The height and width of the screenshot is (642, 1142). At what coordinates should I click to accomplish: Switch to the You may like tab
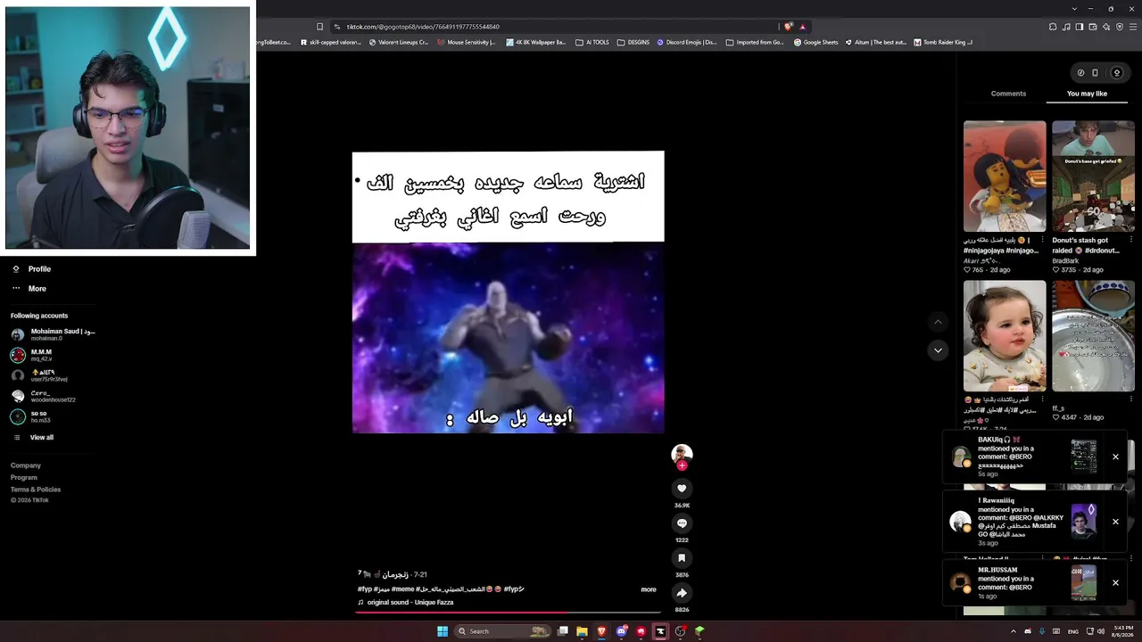(1087, 94)
